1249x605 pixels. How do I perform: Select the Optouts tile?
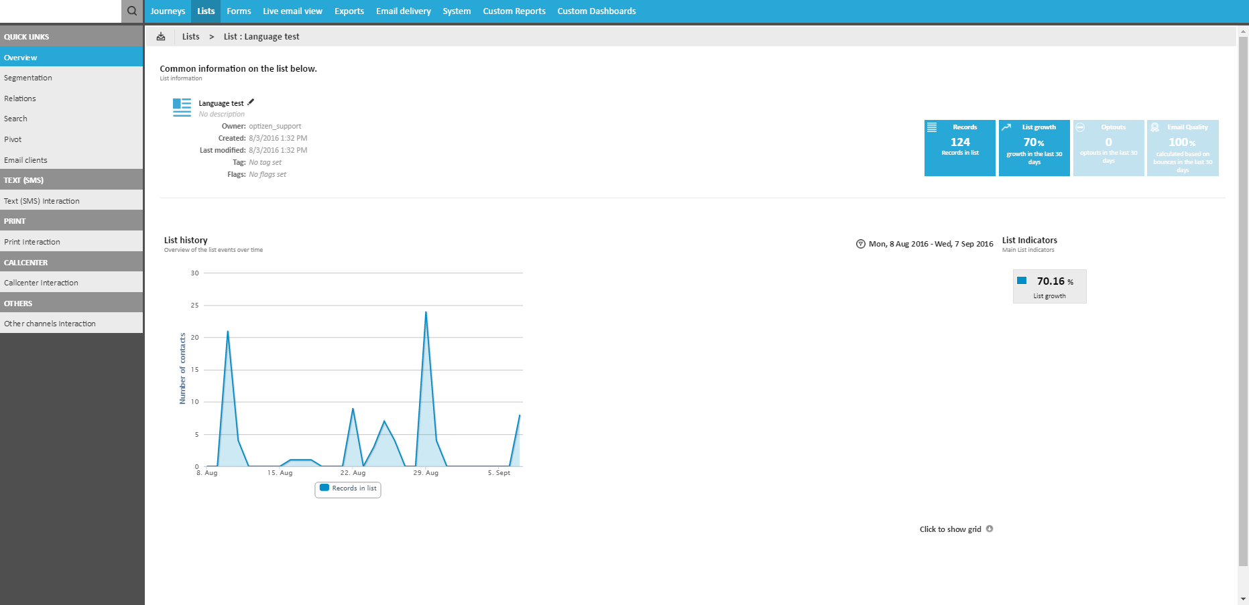coord(1108,148)
